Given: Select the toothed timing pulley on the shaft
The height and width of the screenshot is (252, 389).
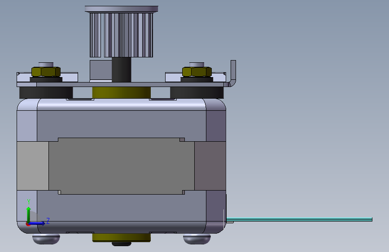Looking at the screenshot, I should tap(121, 35).
